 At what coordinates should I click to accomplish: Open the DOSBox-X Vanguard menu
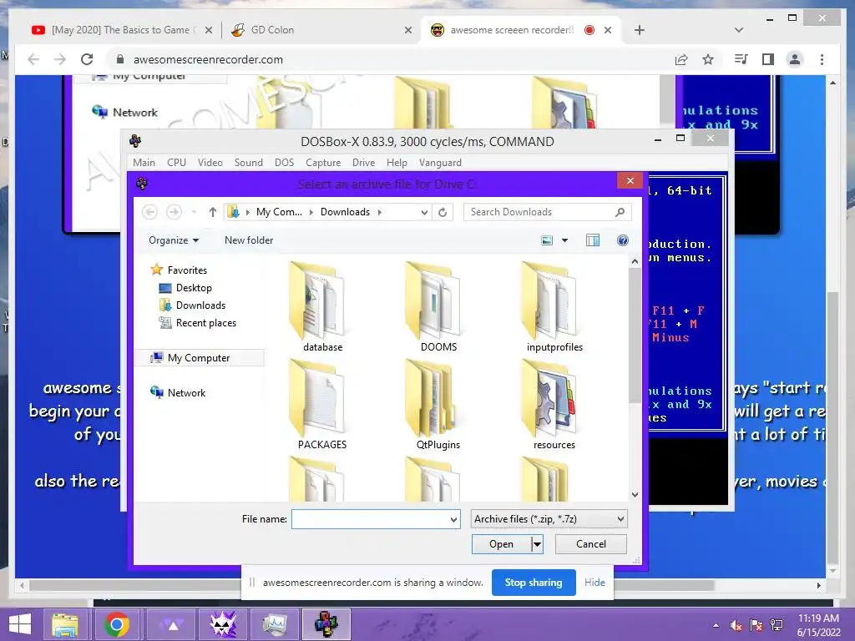440,163
